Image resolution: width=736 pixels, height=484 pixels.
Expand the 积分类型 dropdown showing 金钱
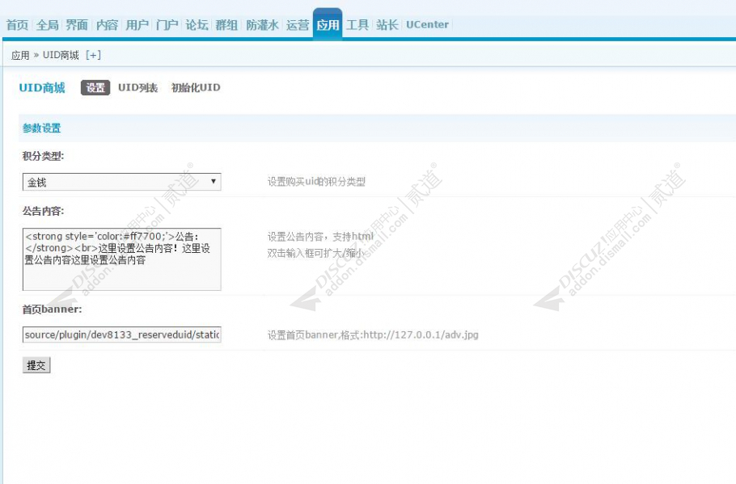pos(121,182)
